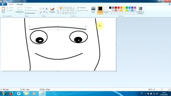This screenshot has height=96, width=171.
Task: Switch to the Accueil tab
Action: pos(11,4)
